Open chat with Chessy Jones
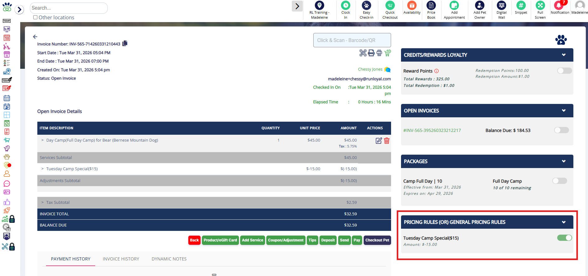This screenshot has height=276, width=588. (x=387, y=70)
